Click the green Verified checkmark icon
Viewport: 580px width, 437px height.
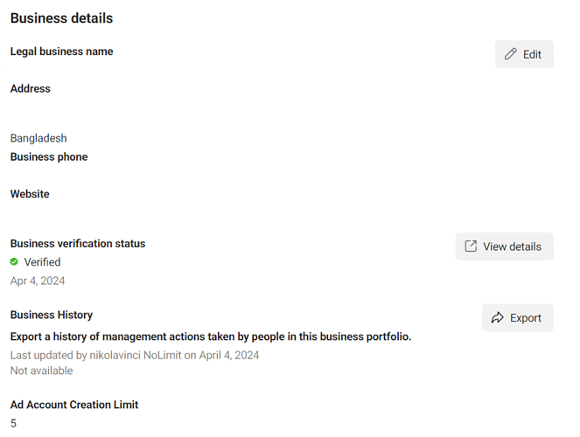point(14,262)
